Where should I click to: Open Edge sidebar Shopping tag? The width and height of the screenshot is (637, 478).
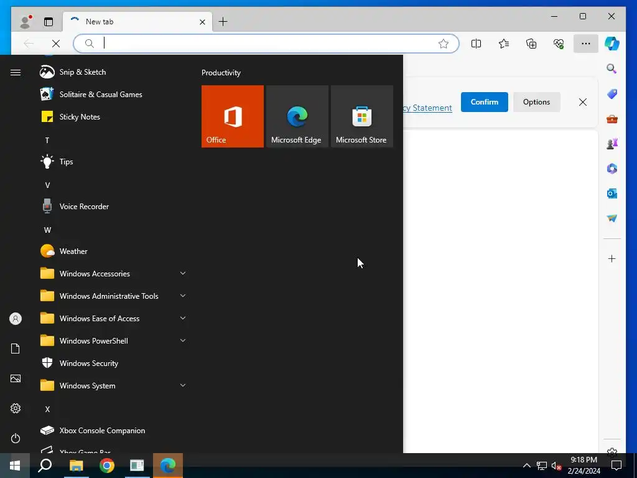click(x=612, y=94)
